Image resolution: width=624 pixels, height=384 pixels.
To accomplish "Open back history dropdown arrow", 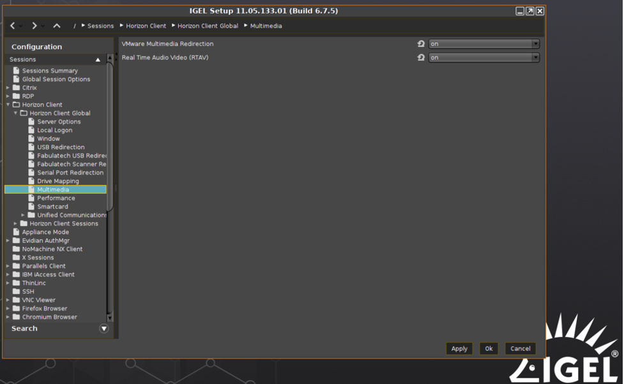I will [20, 27].
